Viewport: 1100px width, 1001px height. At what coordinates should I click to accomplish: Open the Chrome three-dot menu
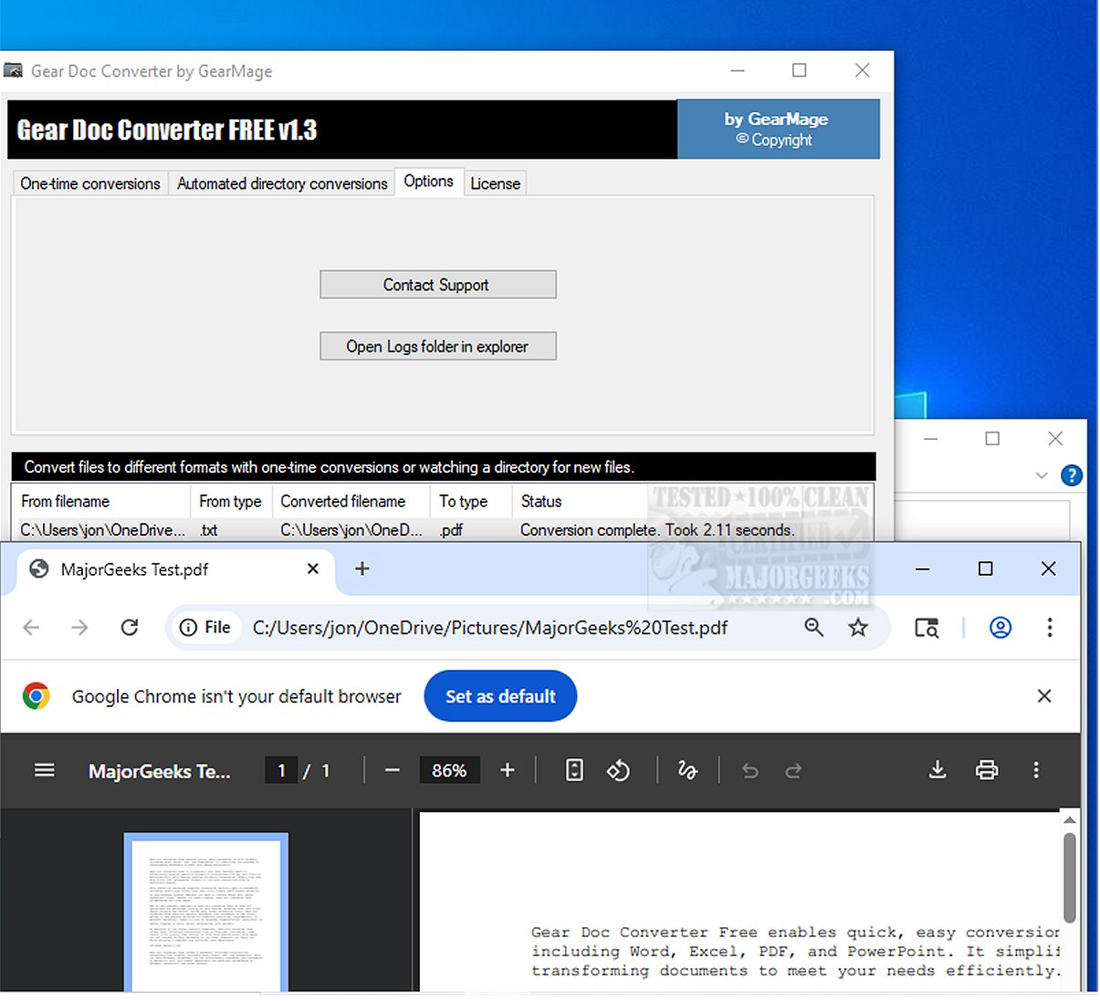pyautogui.click(x=1050, y=628)
